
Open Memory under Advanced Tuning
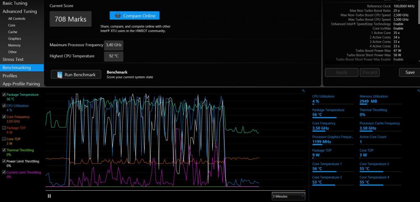[x=14, y=45]
